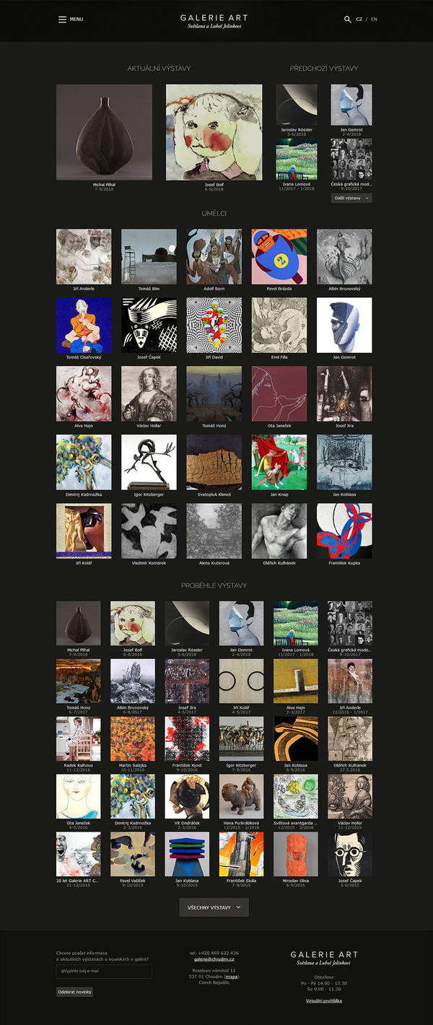Switch language to EN
433x1025 pixels.
pyautogui.click(x=374, y=19)
